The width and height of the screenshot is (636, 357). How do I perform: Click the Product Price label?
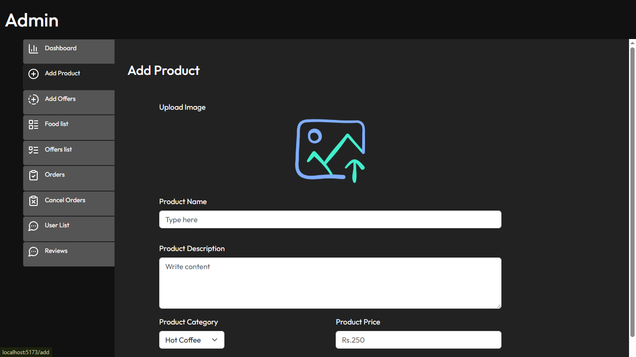358,322
